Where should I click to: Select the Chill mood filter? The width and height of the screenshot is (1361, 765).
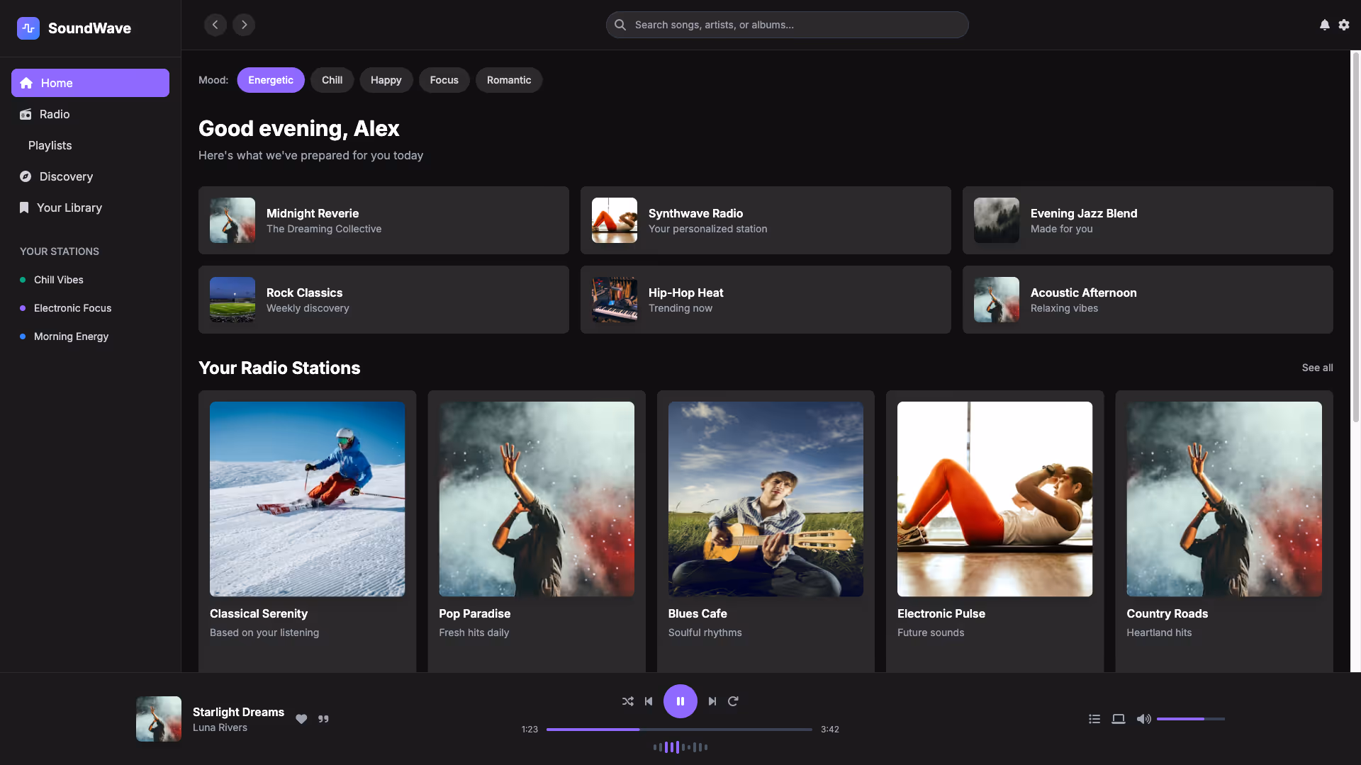[332, 80]
